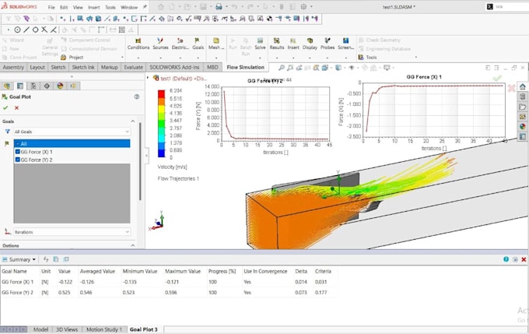The width and height of the screenshot is (529, 334).
Task: Open the Insert menu in menu bar
Action: point(94,7)
